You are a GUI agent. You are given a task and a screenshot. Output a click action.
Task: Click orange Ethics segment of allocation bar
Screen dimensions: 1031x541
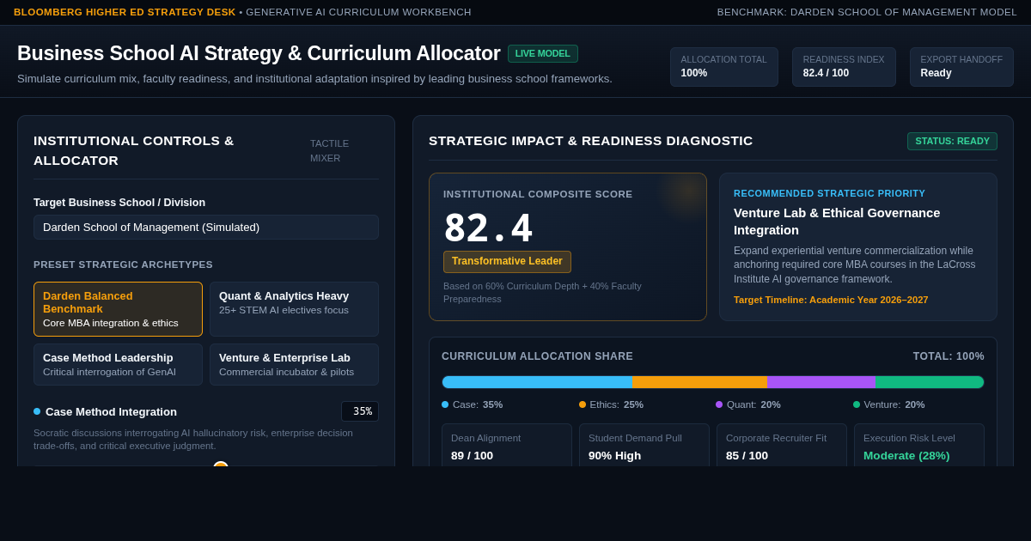coord(699,382)
